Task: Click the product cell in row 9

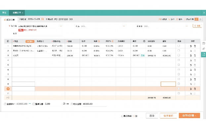Action: tap(23, 84)
